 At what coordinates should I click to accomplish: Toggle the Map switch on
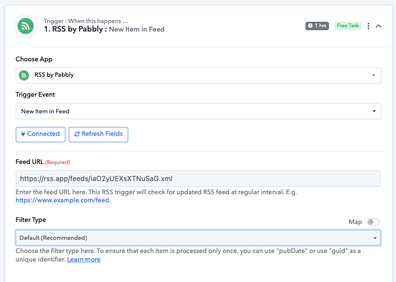pyautogui.click(x=373, y=222)
